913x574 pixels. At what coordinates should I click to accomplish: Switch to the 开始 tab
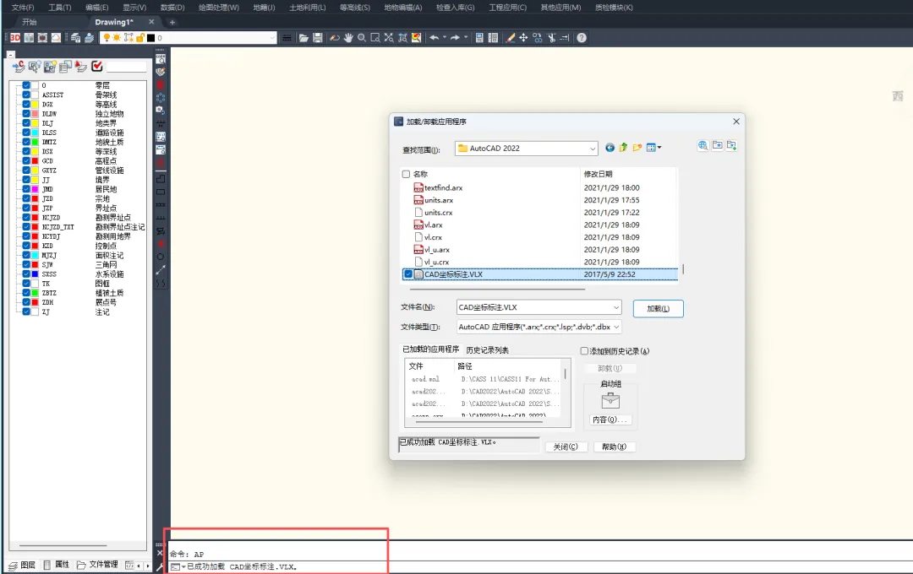[x=29, y=22]
